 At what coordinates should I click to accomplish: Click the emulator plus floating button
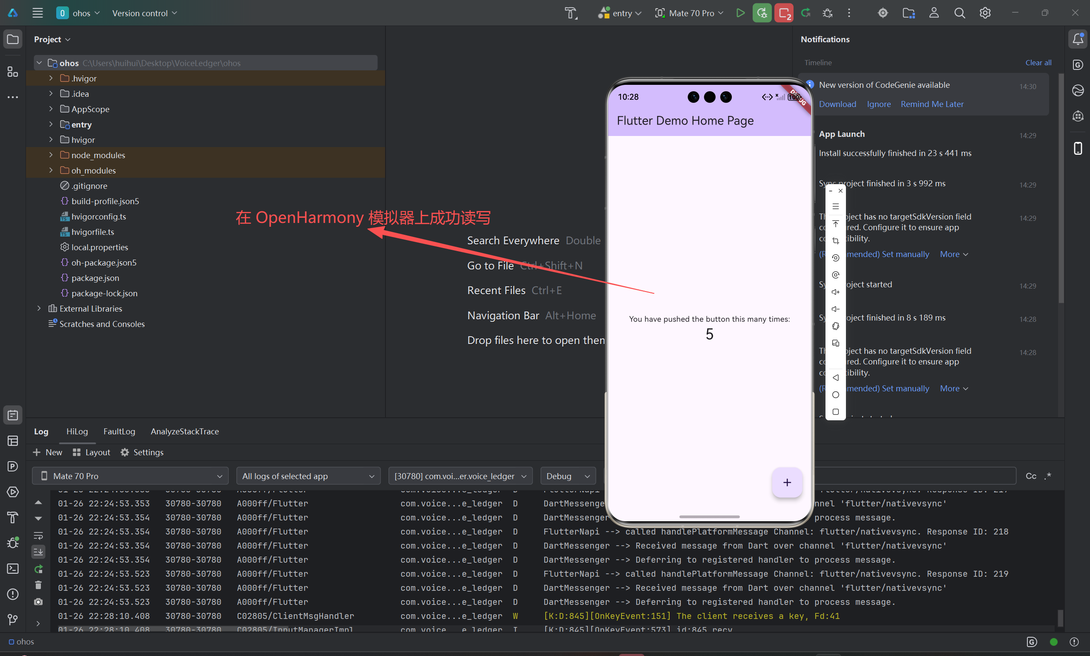pos(787,482)
